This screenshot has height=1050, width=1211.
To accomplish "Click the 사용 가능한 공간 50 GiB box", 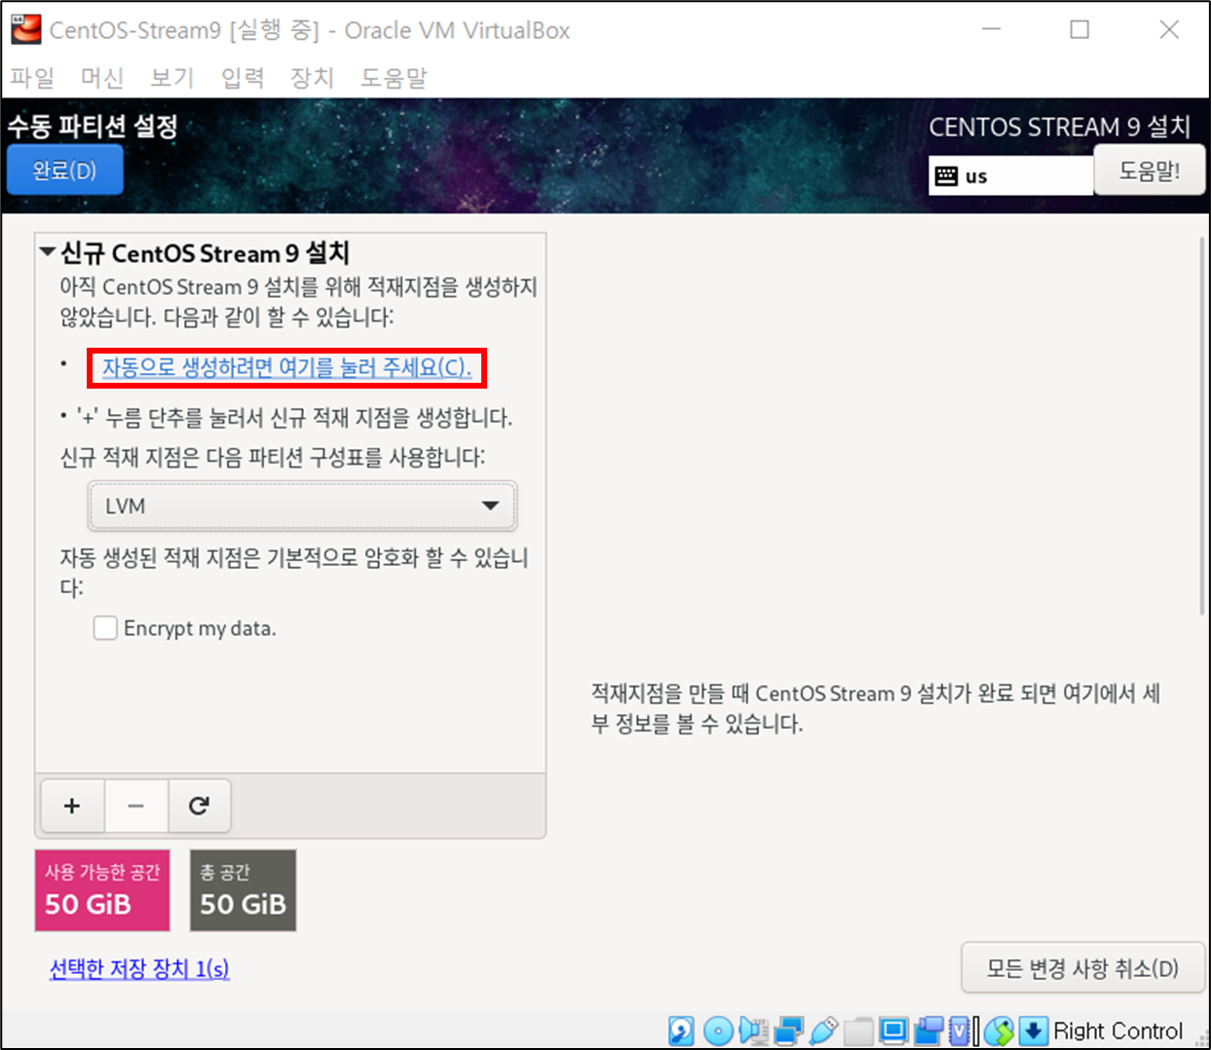I will [102, 890].
